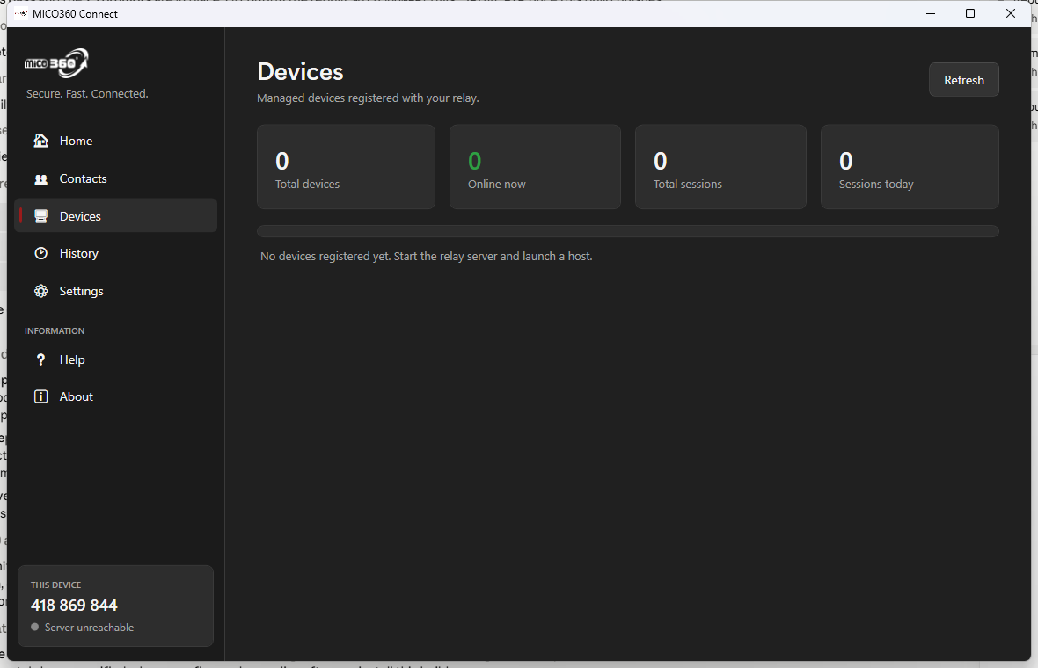
Task: Click the About info icon
Action: click(41, 396)
